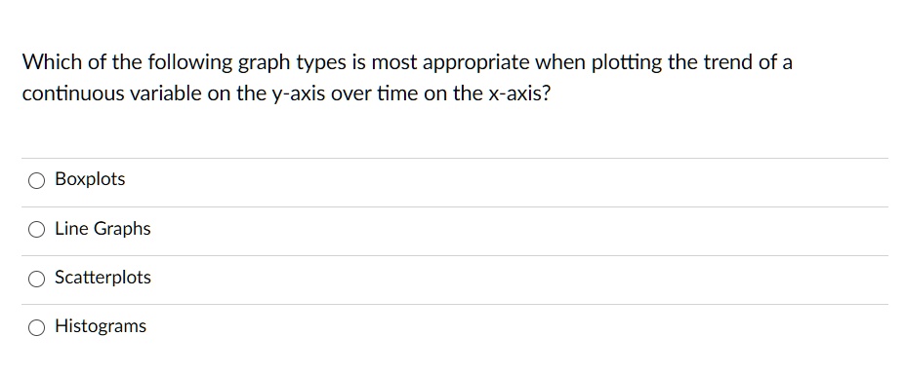The height and width of the screenshot is (374, 906).
Task: Select the Boxplots radio button
Action: click(x=36, y=181)
